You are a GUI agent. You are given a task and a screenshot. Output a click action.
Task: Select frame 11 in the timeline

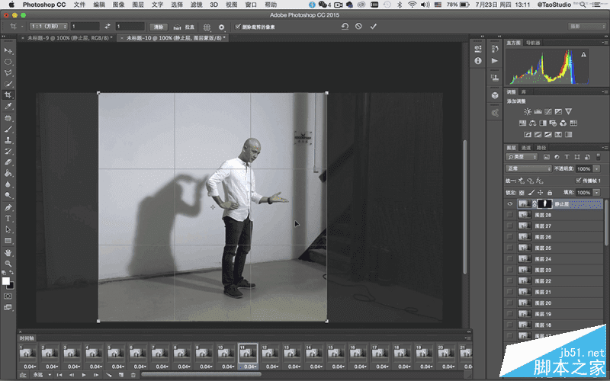[248, 354]
